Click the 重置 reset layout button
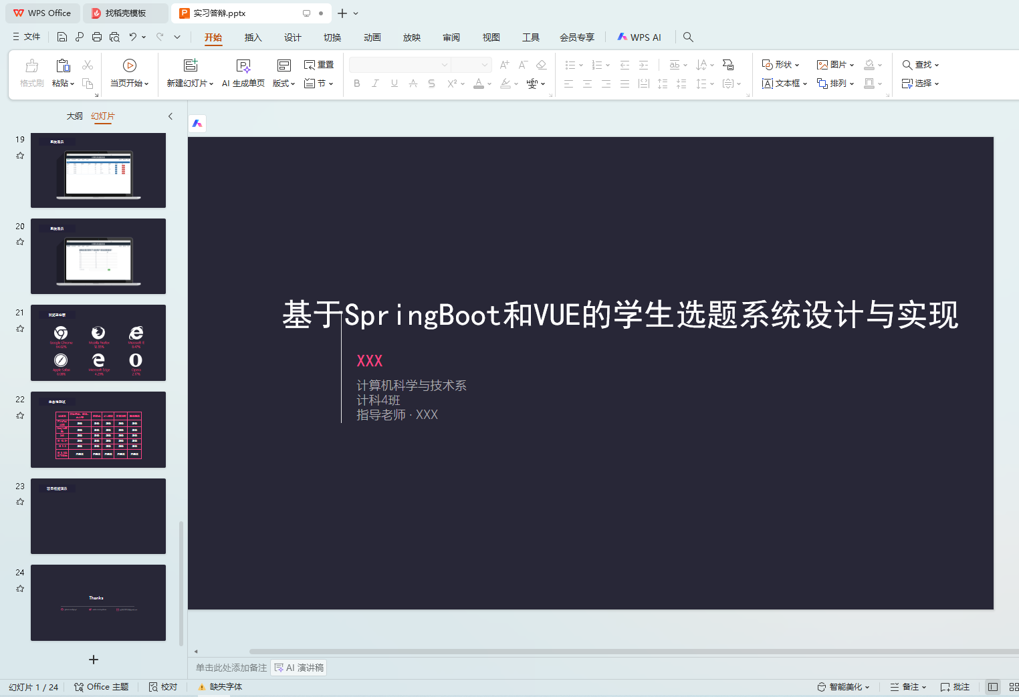This screenshot has width=1019, height=697. pos(319,65)
